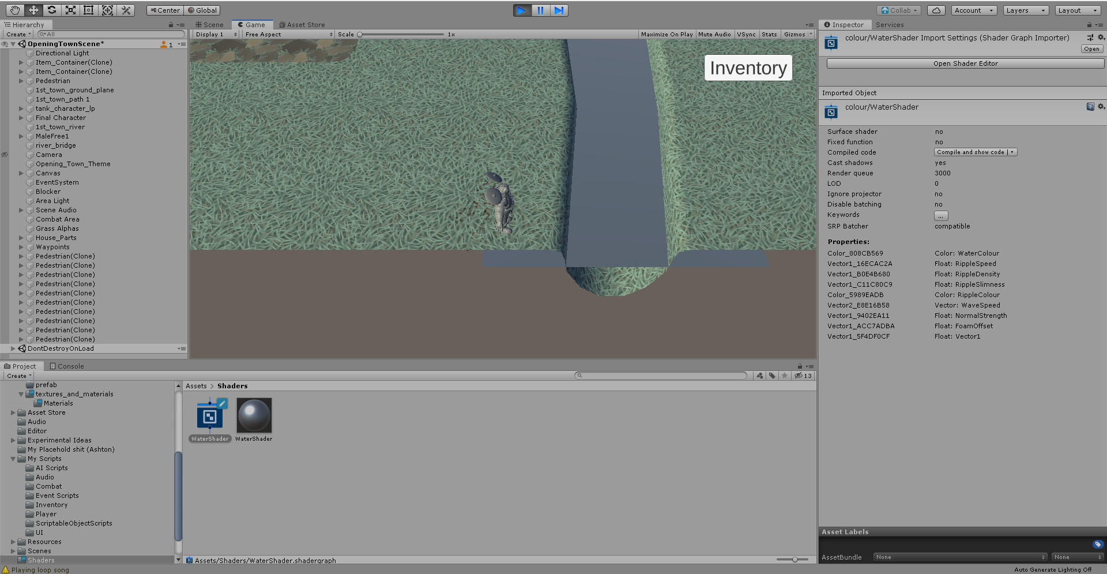The height and width of the screenshot is (574, 1107).
Task: Select the Move tool
Action: coord(32,10)
